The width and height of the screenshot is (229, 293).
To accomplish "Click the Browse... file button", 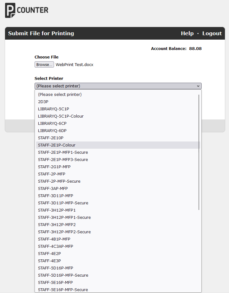I will 44,64.
